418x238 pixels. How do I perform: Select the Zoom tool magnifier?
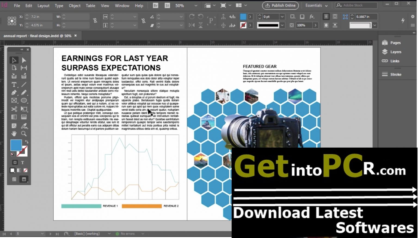24,134
